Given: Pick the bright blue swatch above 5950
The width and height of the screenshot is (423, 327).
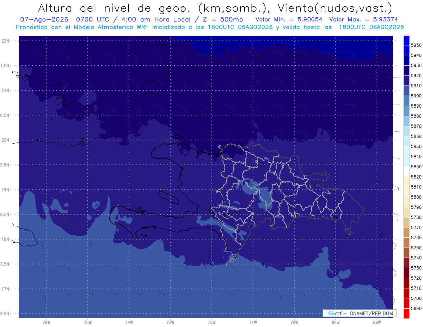Looking at the screenshot, I should pyautogui.click(x=406, y=40).
